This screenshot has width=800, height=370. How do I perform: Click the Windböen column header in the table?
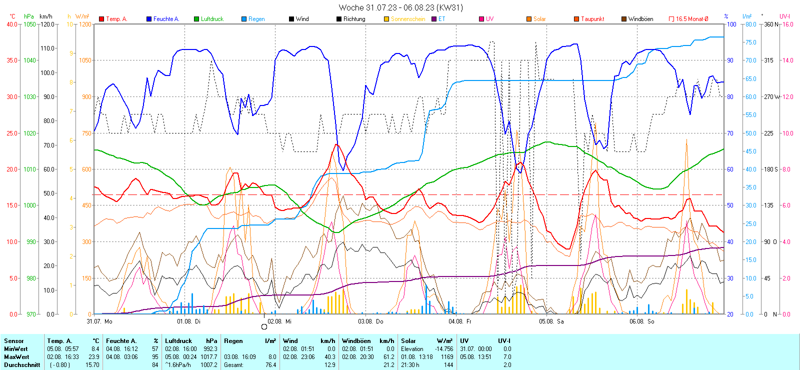(356, 341)
